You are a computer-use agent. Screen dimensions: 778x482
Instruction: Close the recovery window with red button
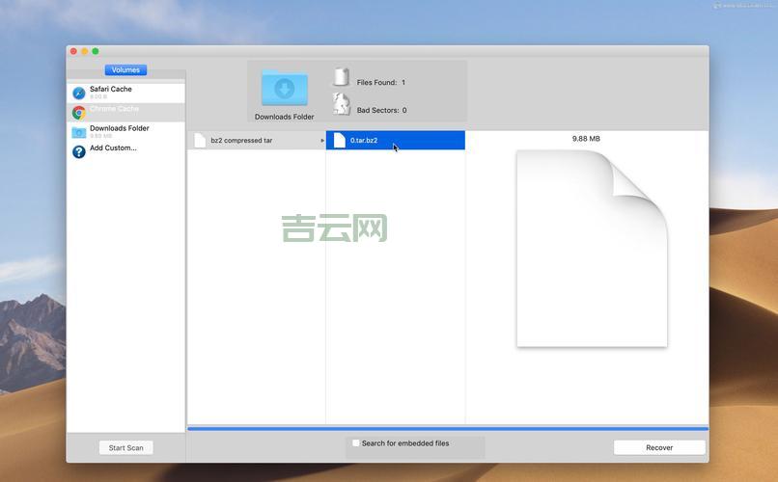coord(73,51)
